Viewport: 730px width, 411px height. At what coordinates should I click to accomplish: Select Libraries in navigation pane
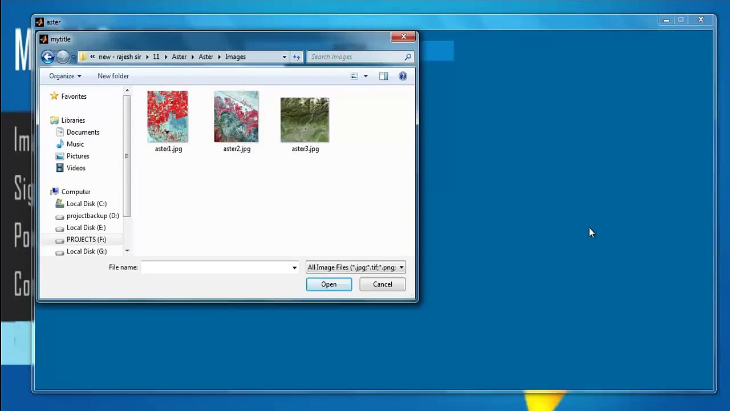coord(73,120)
